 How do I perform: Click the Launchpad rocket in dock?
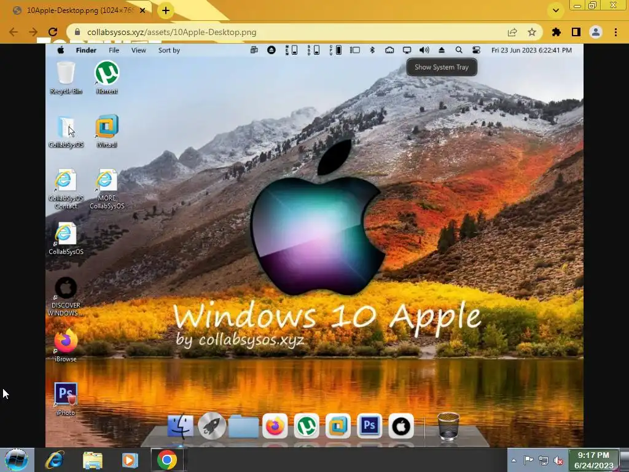coord(212,426)
